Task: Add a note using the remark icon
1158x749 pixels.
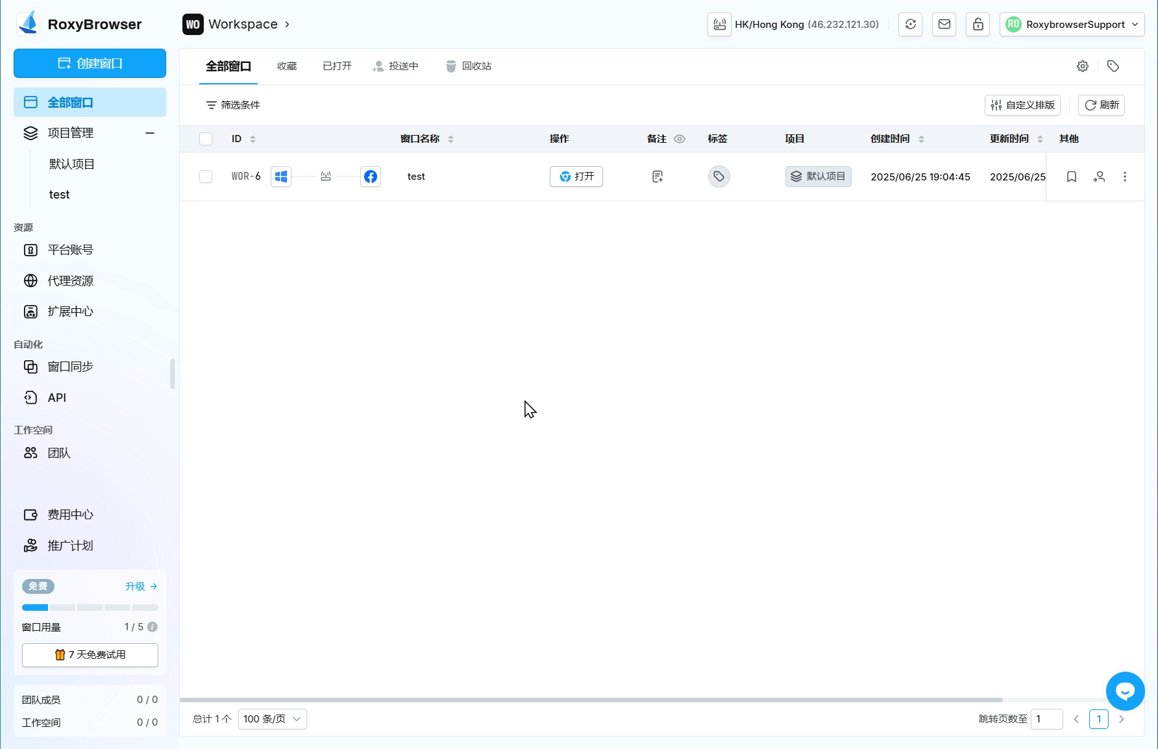Action: (658, 177)
